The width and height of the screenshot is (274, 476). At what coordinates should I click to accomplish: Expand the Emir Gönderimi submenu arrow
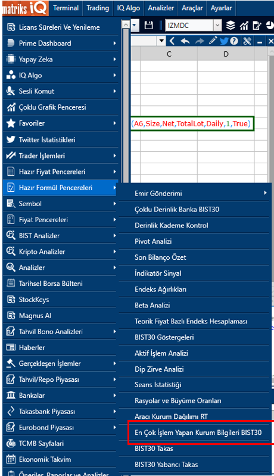click(x=266, y=193)
